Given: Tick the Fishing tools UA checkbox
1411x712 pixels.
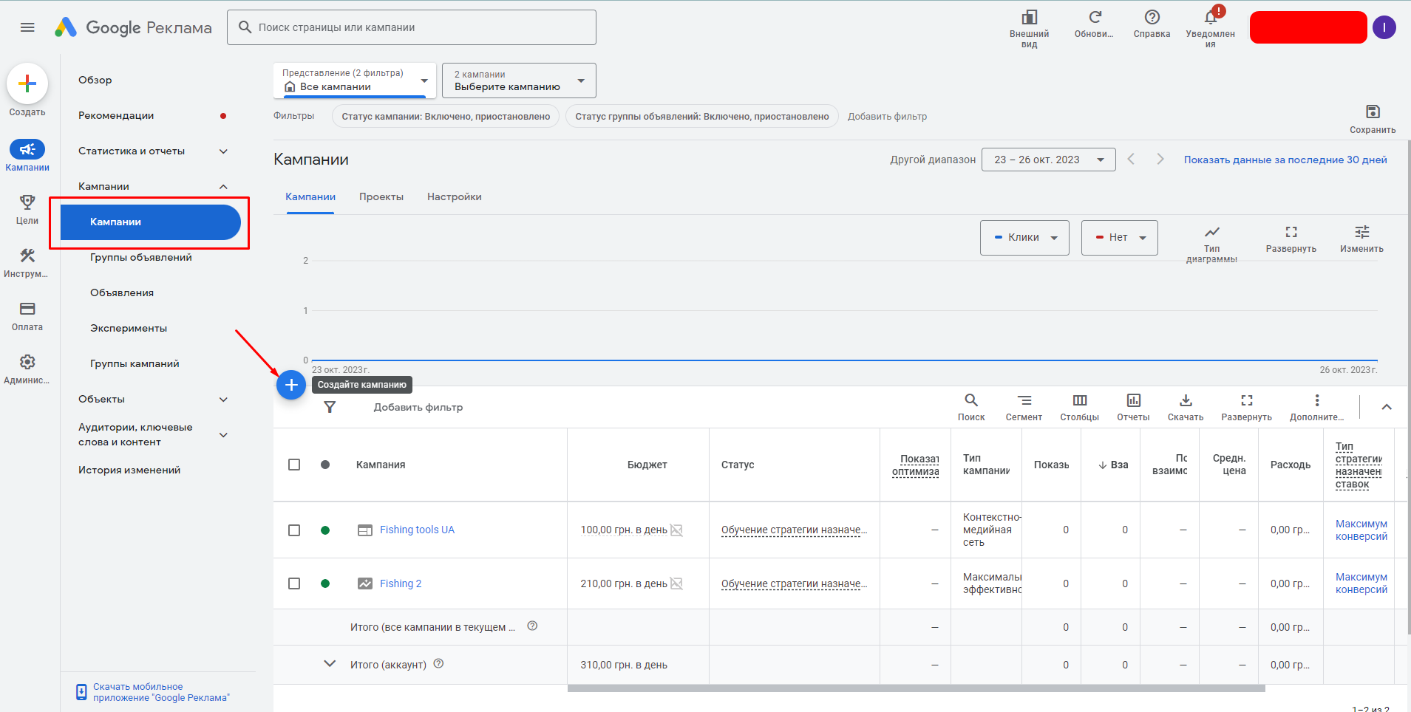Looking at the screenshot, I should click(294, 530).
